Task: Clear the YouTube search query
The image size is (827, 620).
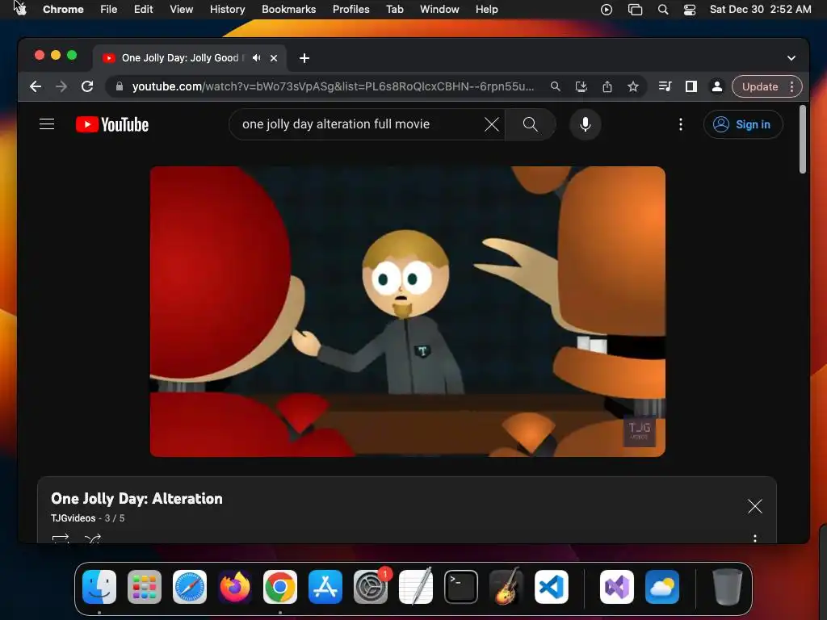Action: (492, 124)
